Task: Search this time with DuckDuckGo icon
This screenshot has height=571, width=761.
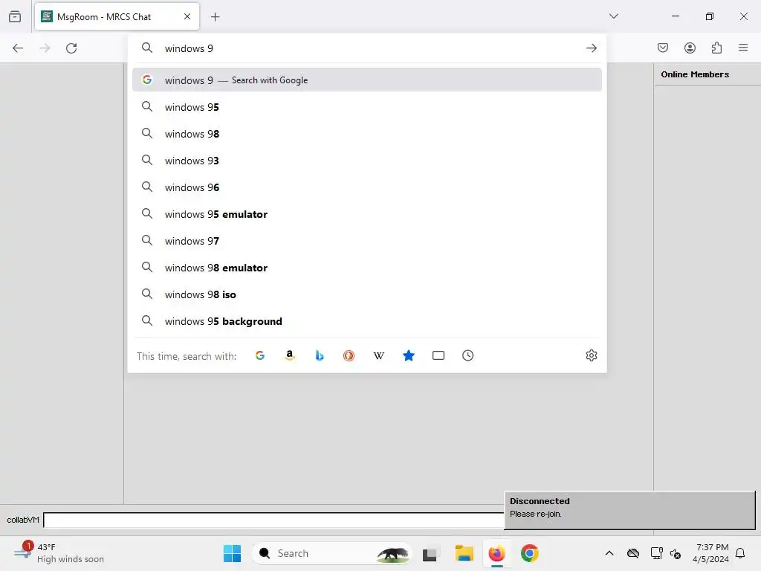Action: 349,355
